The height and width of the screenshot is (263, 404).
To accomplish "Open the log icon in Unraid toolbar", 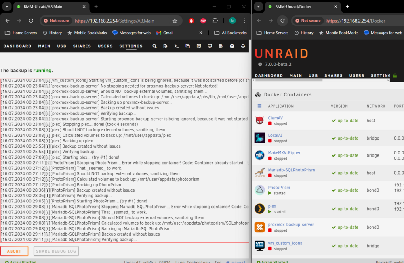I will point(221,46).
